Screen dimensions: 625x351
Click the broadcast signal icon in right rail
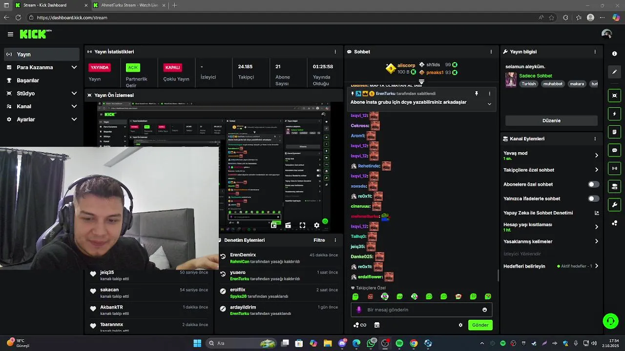615,168
